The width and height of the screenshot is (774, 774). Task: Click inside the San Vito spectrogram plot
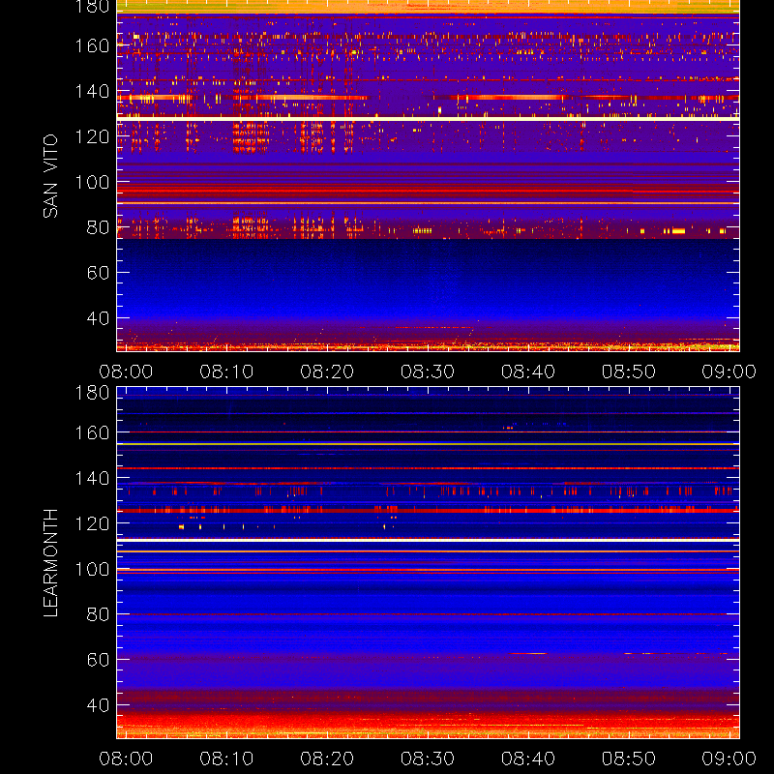tap(428, 176)
